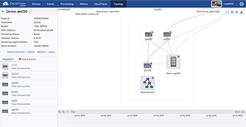Click the event flame badge on gts491
This screenshot has width=246, height=127.
[x=152, y=32]
